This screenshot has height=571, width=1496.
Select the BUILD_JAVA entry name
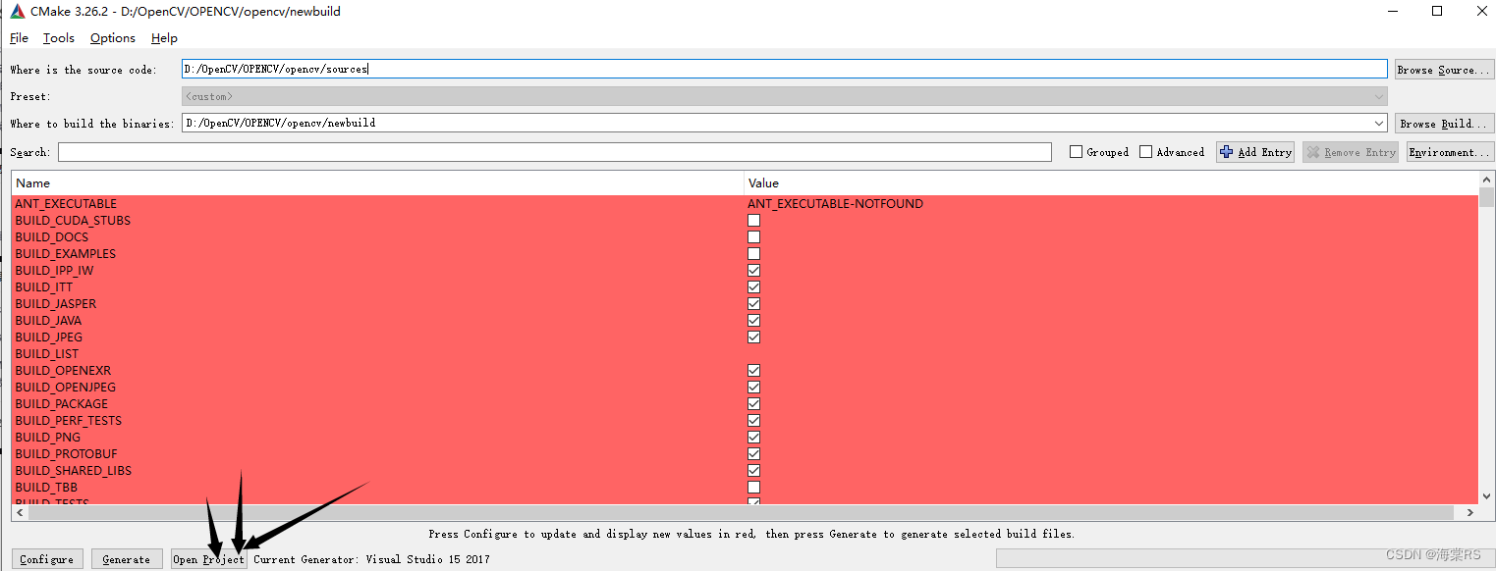[48, 321]
